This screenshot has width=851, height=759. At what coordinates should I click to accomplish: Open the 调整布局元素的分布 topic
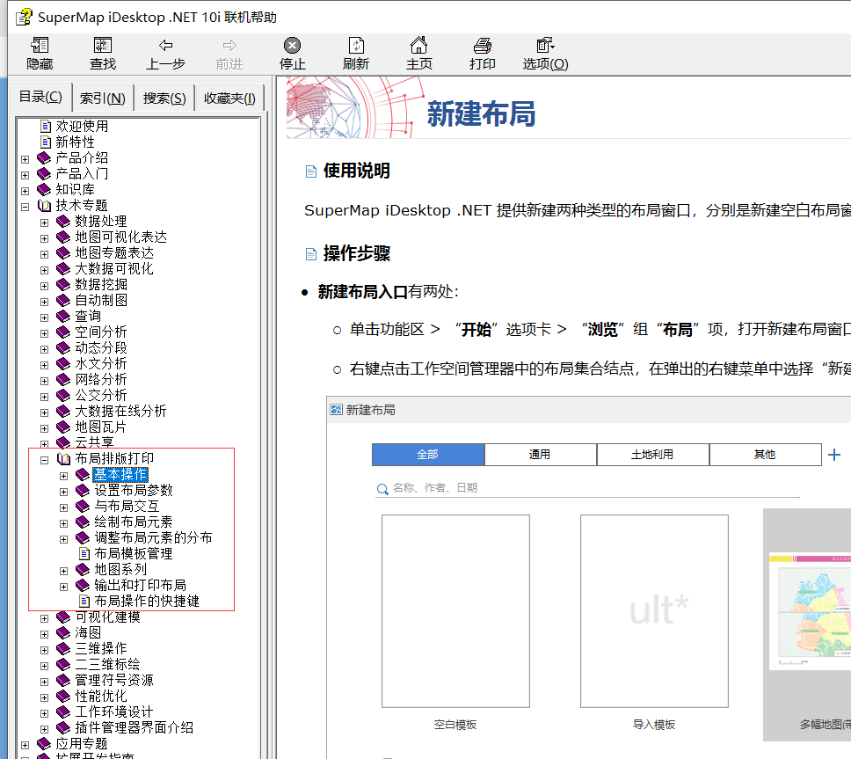click(x=153, y=537)
